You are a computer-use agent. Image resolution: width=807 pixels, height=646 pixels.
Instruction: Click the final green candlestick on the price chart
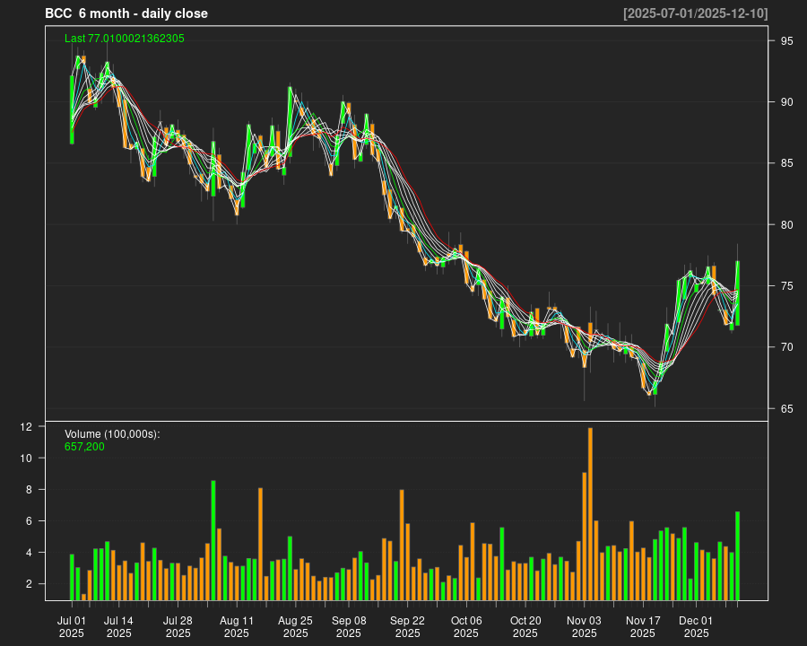pos(738,292)
